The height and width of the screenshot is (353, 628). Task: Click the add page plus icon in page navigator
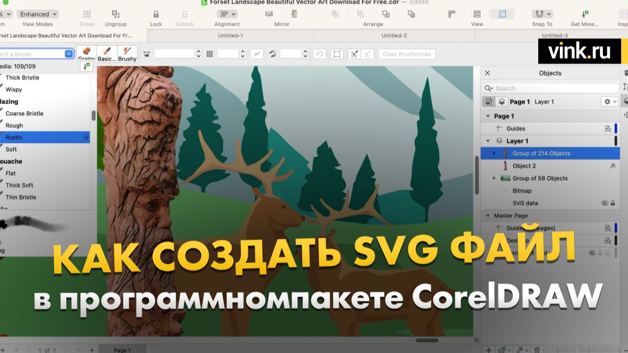92,350
